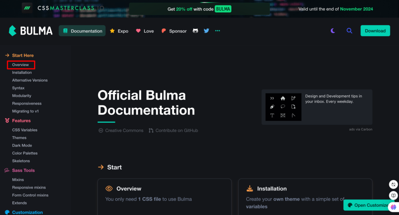Click the Carbon ad thumbnail image

(283, 107)
